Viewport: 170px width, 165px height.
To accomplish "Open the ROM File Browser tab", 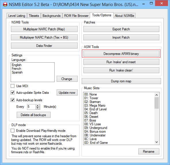I will 76,16.
